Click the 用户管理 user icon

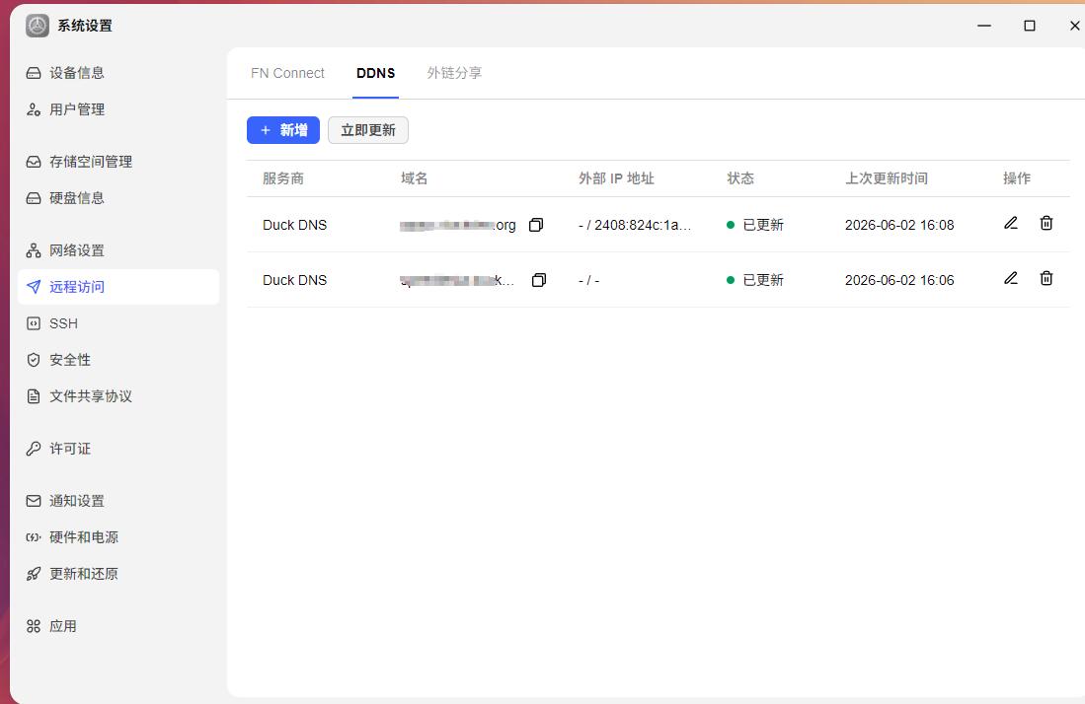pyautogui.click(x=34, y=109)
